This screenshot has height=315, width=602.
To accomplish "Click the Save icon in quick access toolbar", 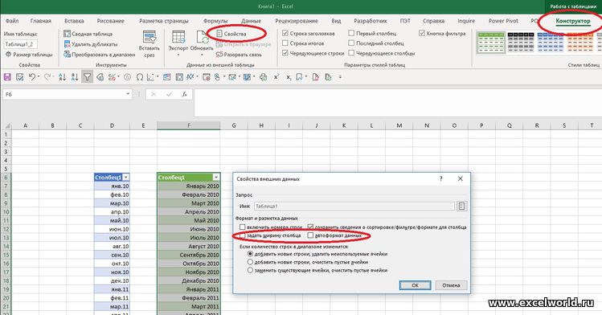I will pyautogui.click(x=7, y=77).
